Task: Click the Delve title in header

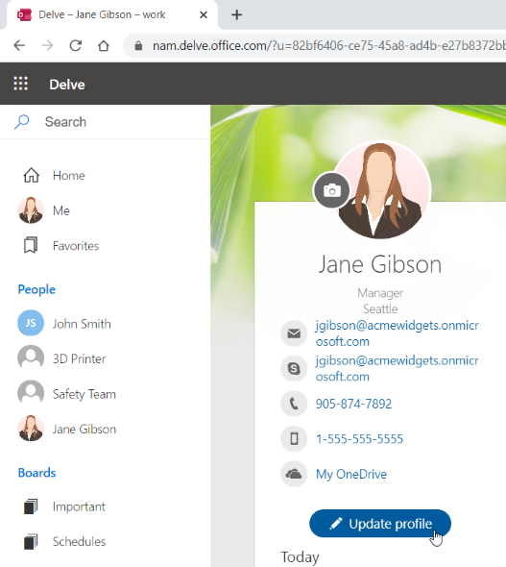Action: pos(67,85)
